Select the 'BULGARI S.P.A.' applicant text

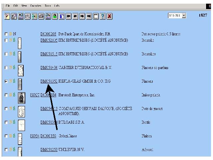(72, 122)
